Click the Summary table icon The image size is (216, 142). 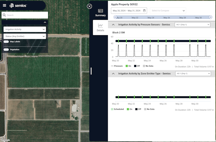pyautogui.click(x=100, y=11)
